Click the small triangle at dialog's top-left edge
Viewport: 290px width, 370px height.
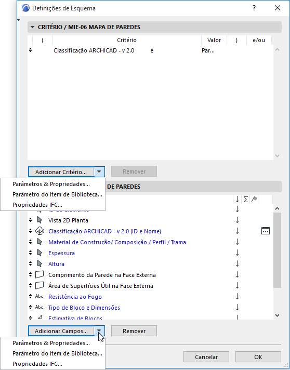(19, 20)
